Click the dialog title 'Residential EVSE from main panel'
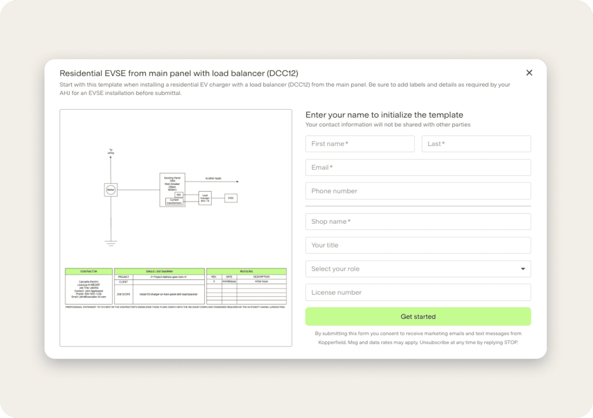This screenshot has width=593, height=418. [179, 73]
